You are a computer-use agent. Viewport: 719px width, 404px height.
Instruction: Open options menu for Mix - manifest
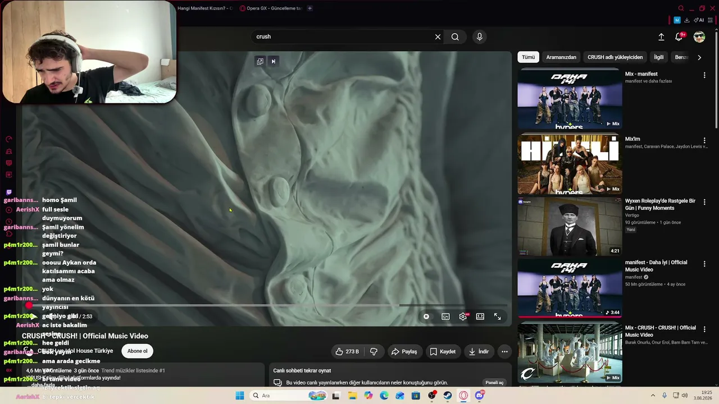[x=704, y=75]
